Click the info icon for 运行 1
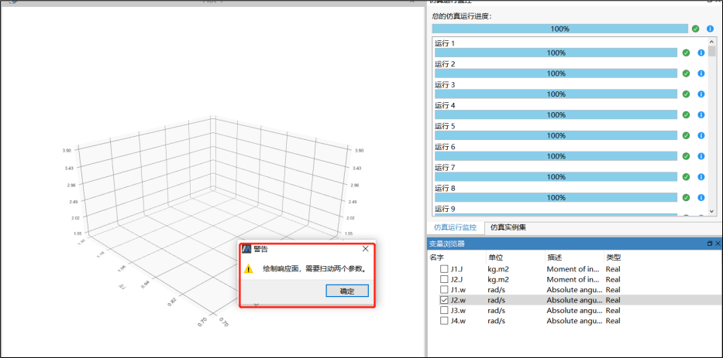This screenshot has height=358, width=723. click(701, 53)
